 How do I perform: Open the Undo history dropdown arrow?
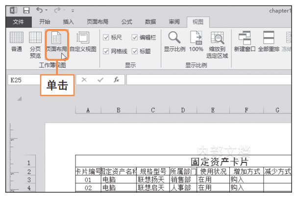[x=47, y=10]
